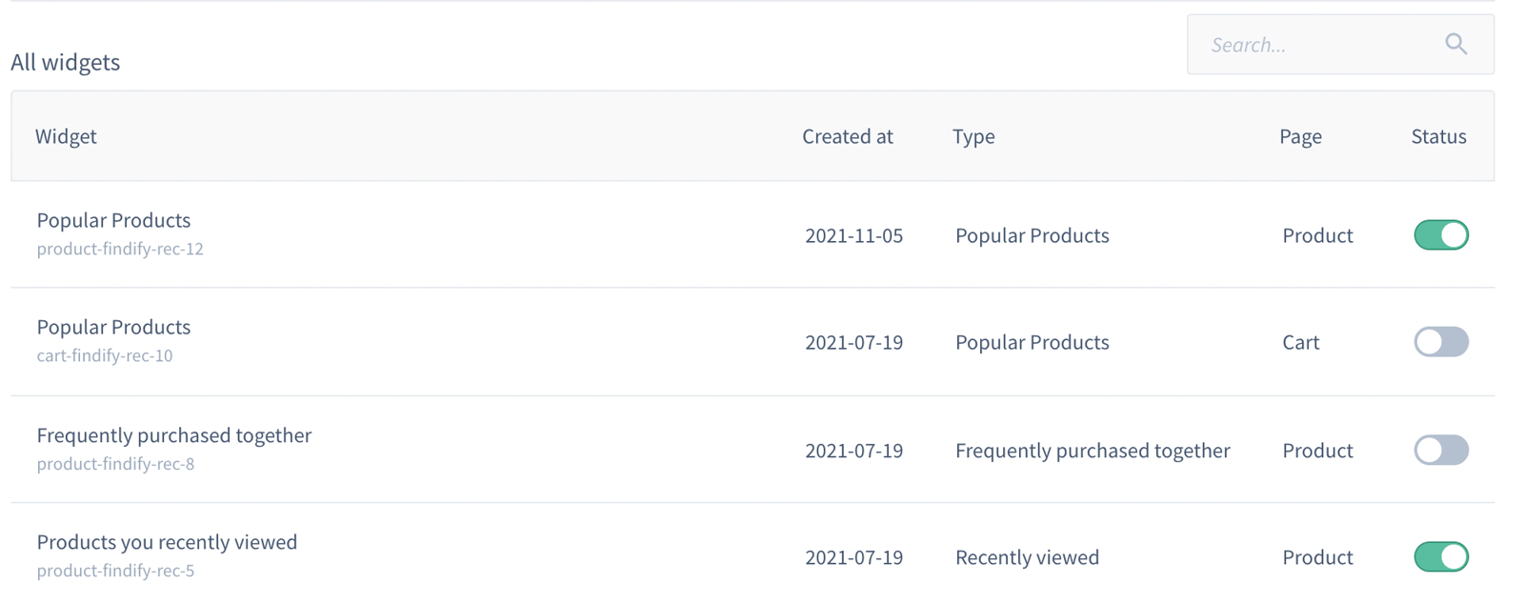Click the 2021-11-05 created date cell
This screenshot has width=1524, height=604.
coord(853,235)
